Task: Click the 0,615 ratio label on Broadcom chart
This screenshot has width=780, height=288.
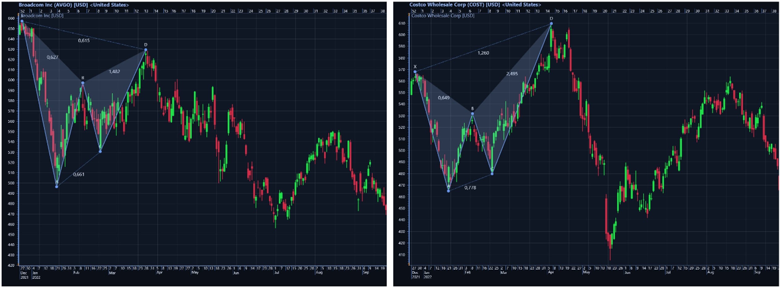Action: (84, 40)
